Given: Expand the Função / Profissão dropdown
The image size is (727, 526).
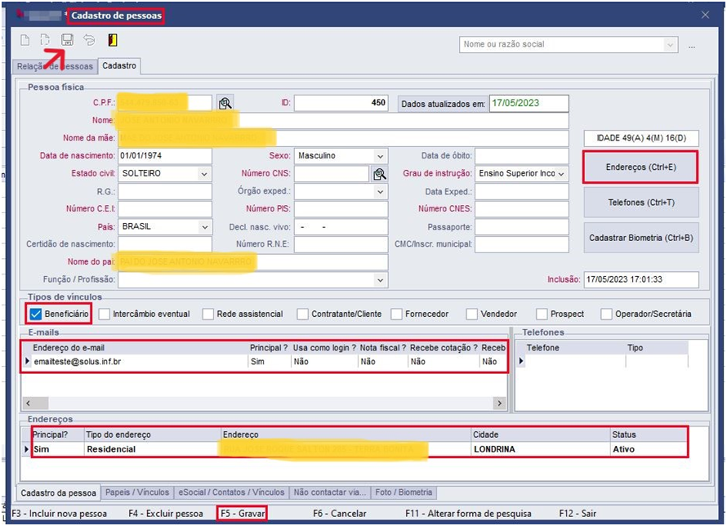Looking at the screenshot, I should click(x=380, y=279).
